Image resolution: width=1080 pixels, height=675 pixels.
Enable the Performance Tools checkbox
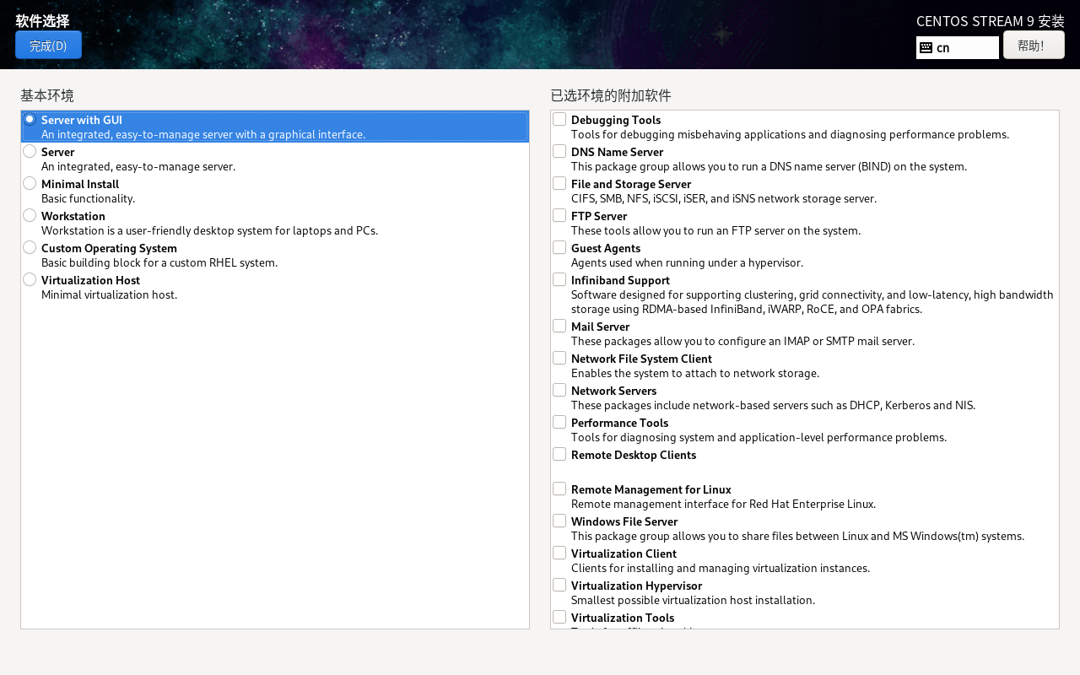click(x=559, y=422)
